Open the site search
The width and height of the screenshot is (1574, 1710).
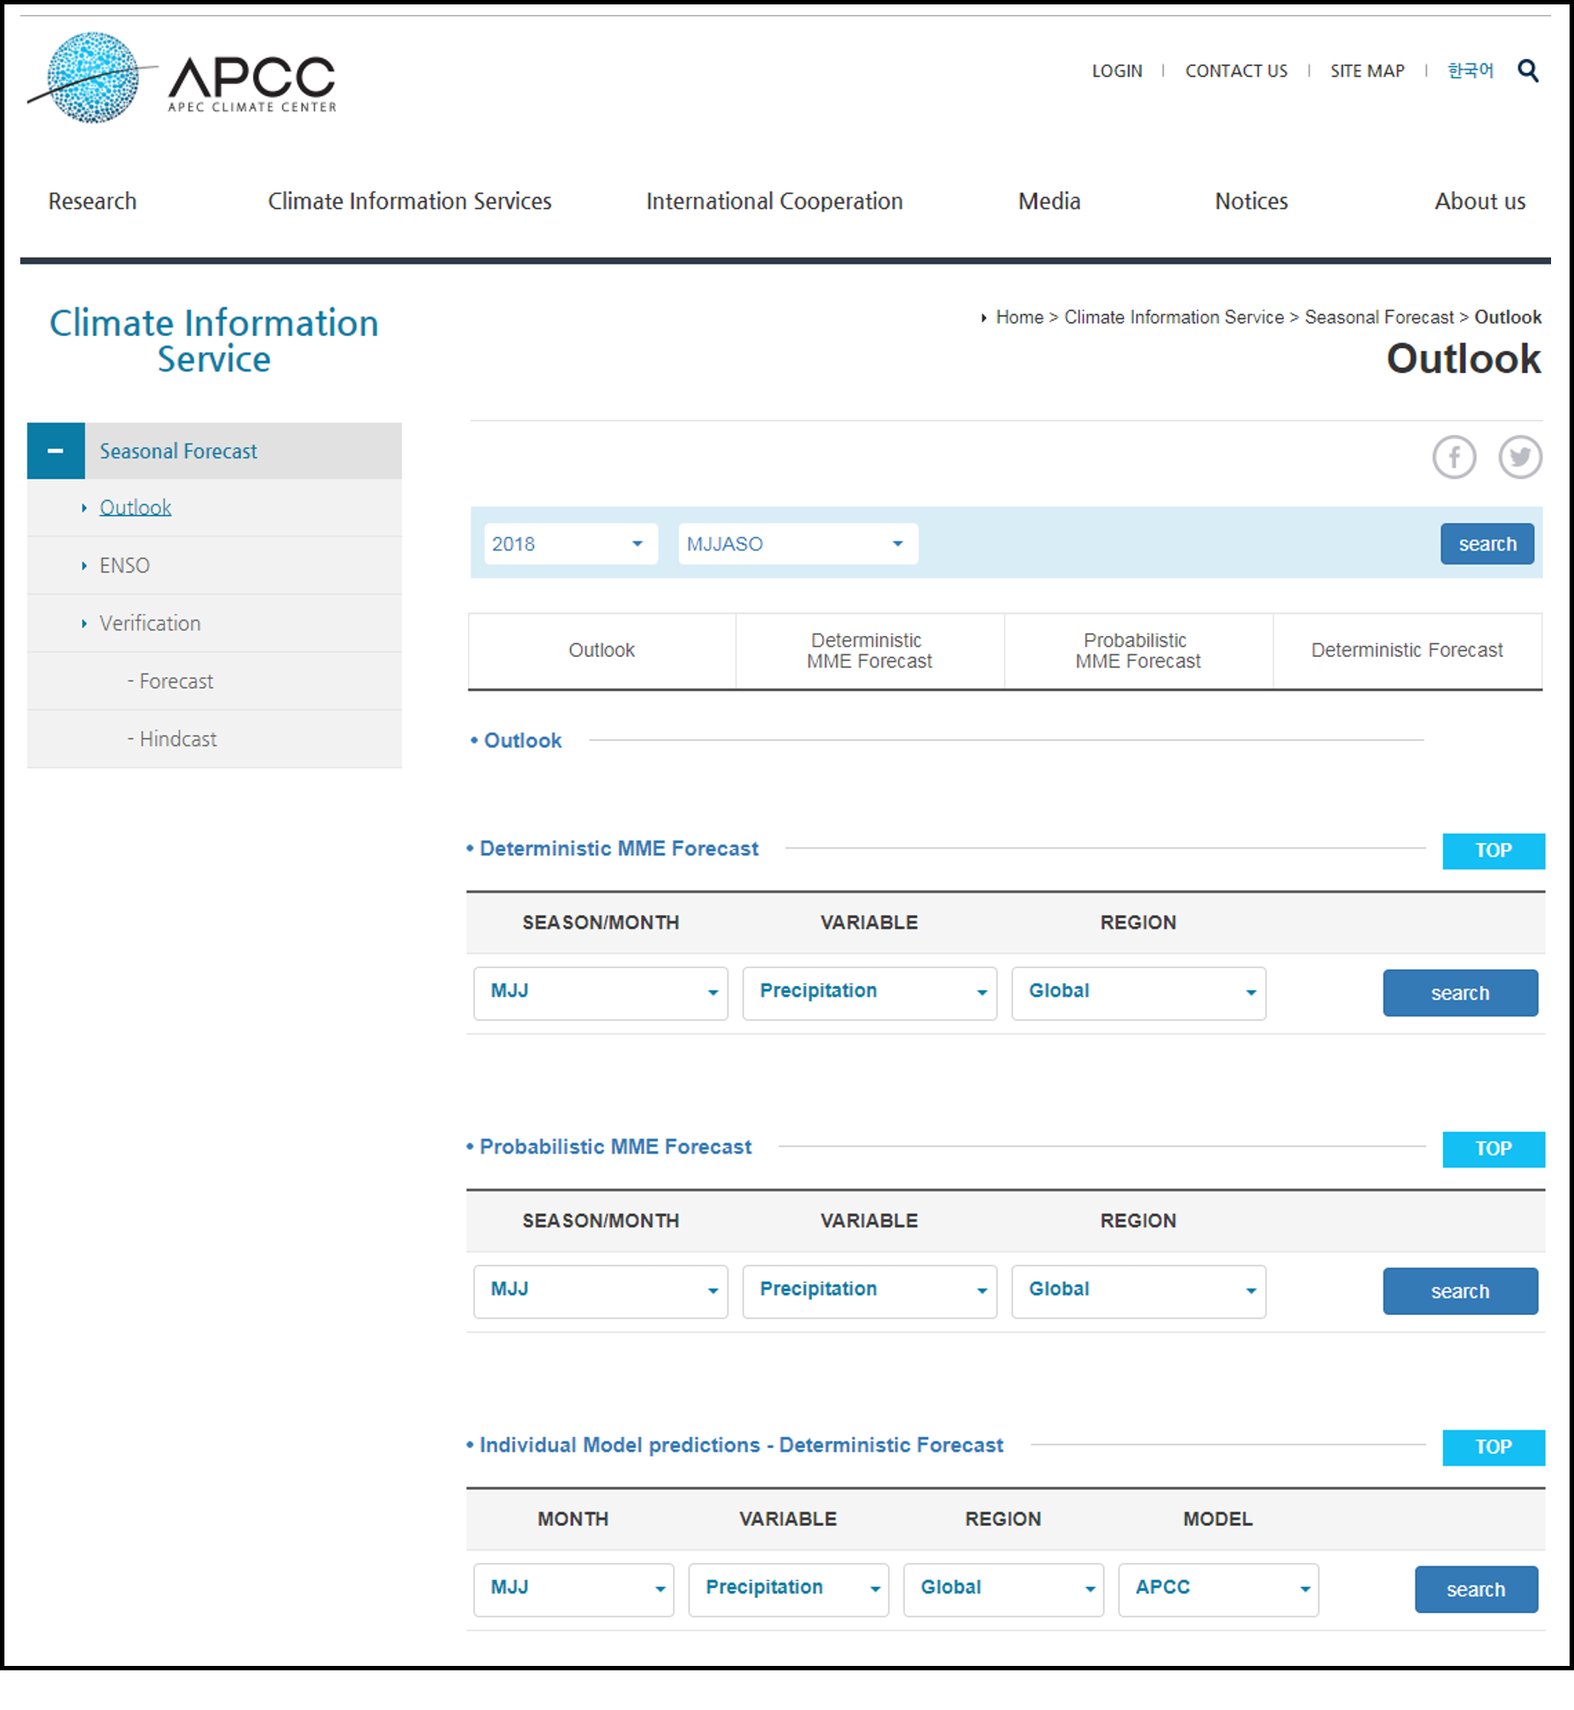pyautogui.click(x=1526, y=71)
